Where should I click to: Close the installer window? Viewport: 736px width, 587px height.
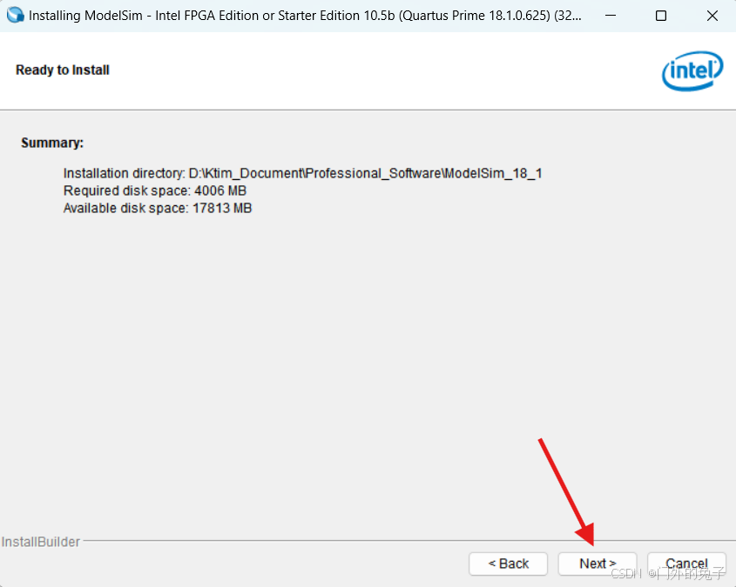712,16
